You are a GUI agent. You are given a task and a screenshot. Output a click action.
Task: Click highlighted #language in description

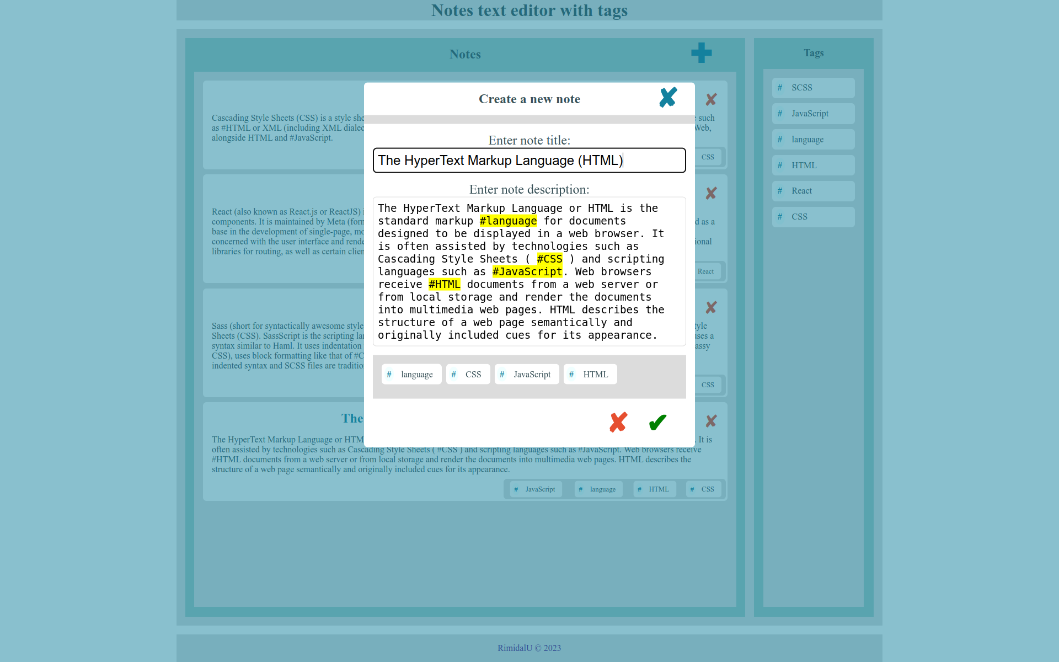click(508, 221)
